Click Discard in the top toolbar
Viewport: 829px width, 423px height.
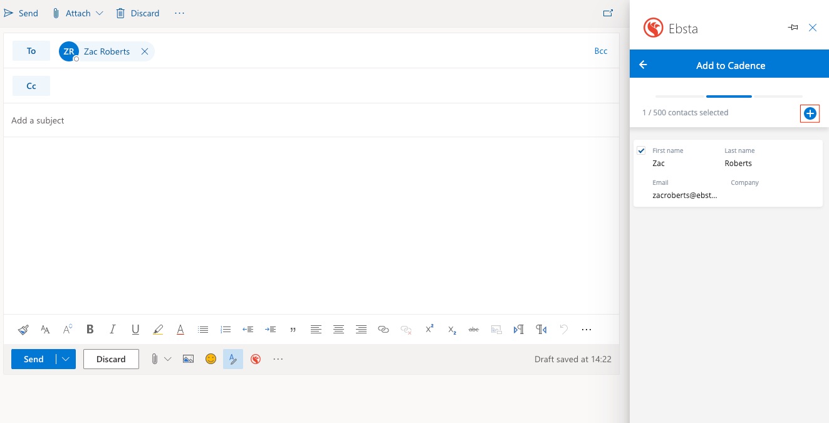[138, 13]
